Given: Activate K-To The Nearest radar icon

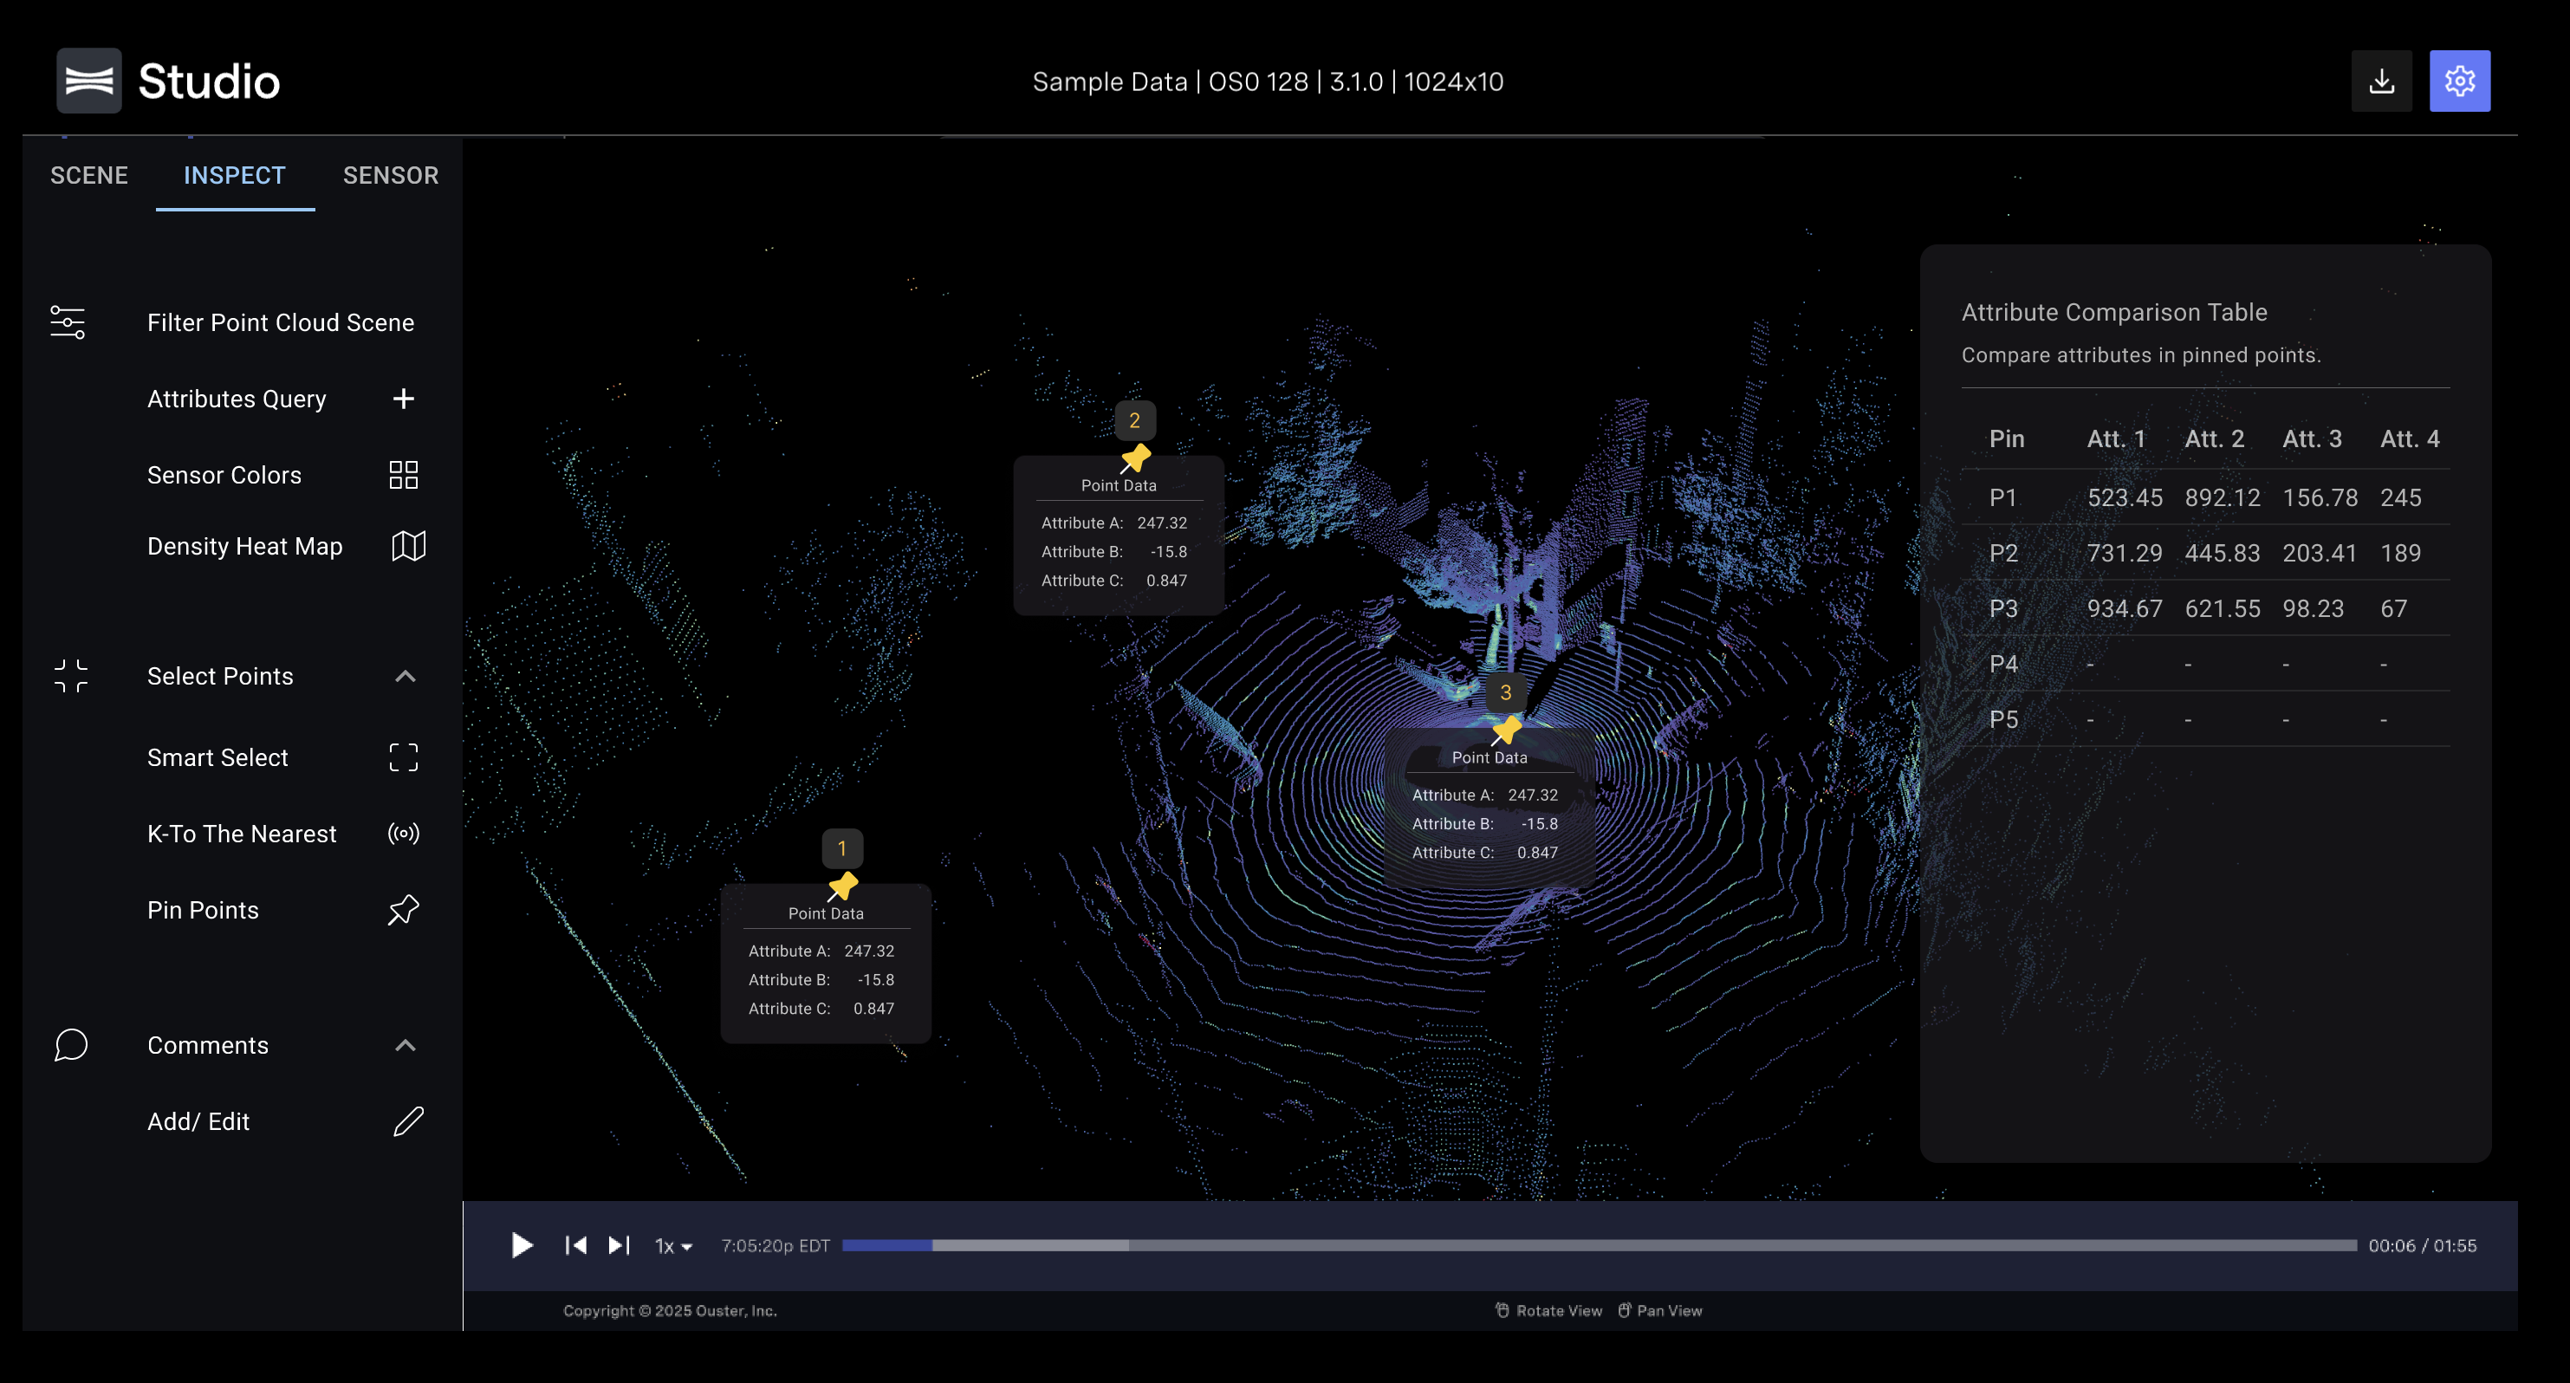Looking at the screenshot, I should 403,834.
